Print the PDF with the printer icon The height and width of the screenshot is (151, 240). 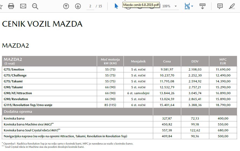point(11,6)
